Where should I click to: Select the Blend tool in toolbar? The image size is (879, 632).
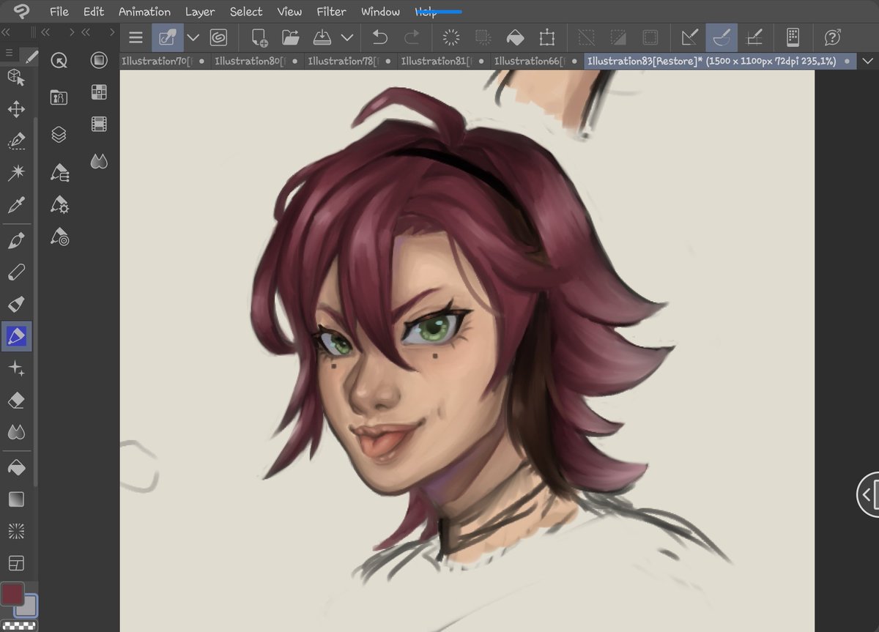tap(15, 432)
